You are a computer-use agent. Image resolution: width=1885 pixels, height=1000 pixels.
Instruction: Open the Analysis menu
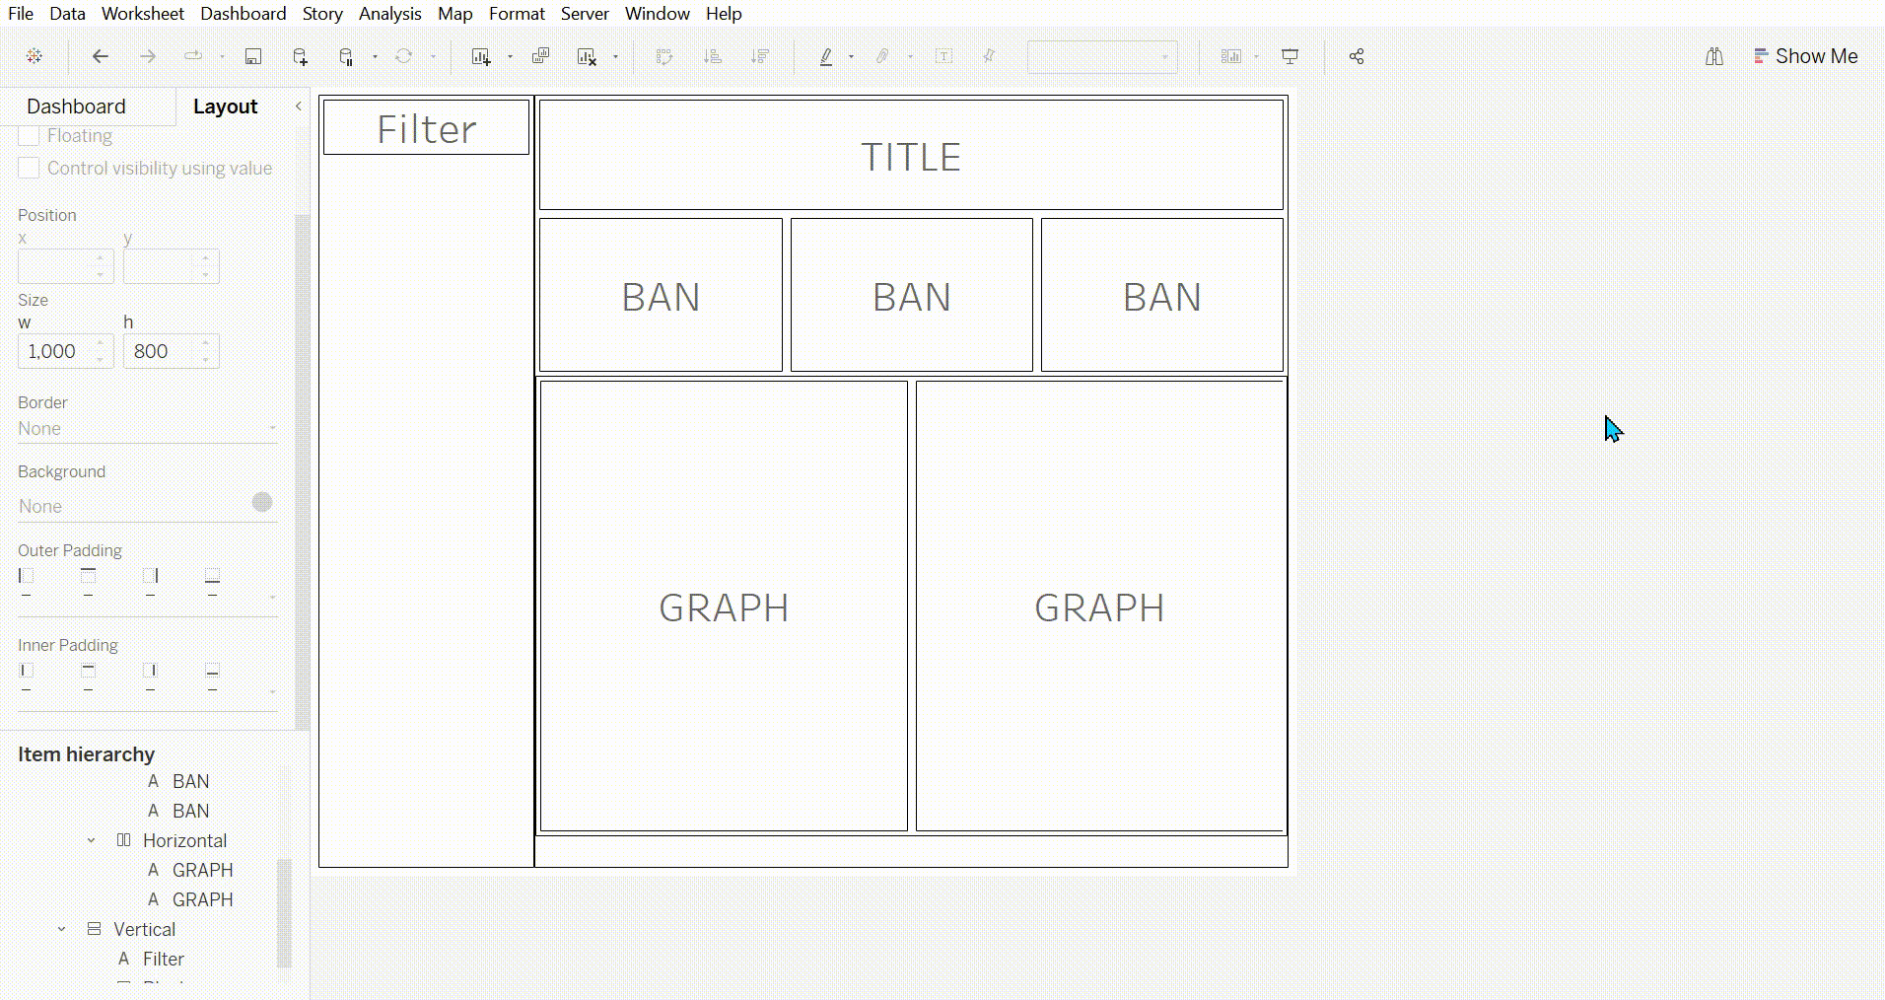390,14
